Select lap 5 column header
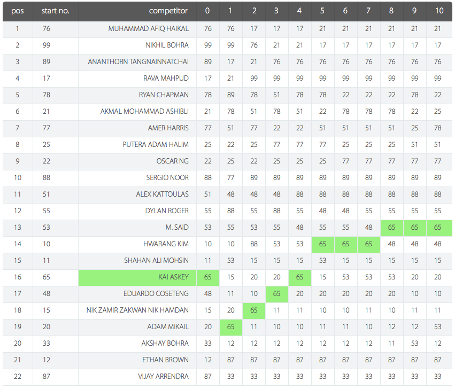Image resolution: width=455 pixels, height=389 pixels. coord(322,11)
